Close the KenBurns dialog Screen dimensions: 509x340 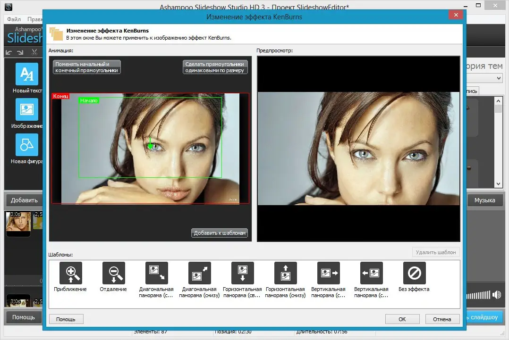456,15
